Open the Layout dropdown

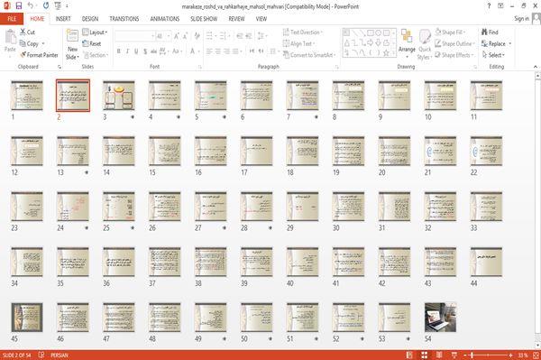coord(95,32)
